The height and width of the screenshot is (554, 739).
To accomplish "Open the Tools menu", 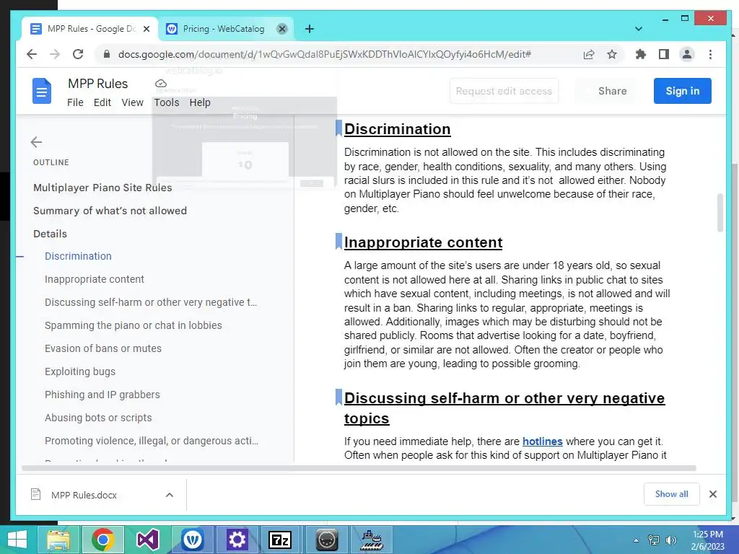I will click(167, 102).
